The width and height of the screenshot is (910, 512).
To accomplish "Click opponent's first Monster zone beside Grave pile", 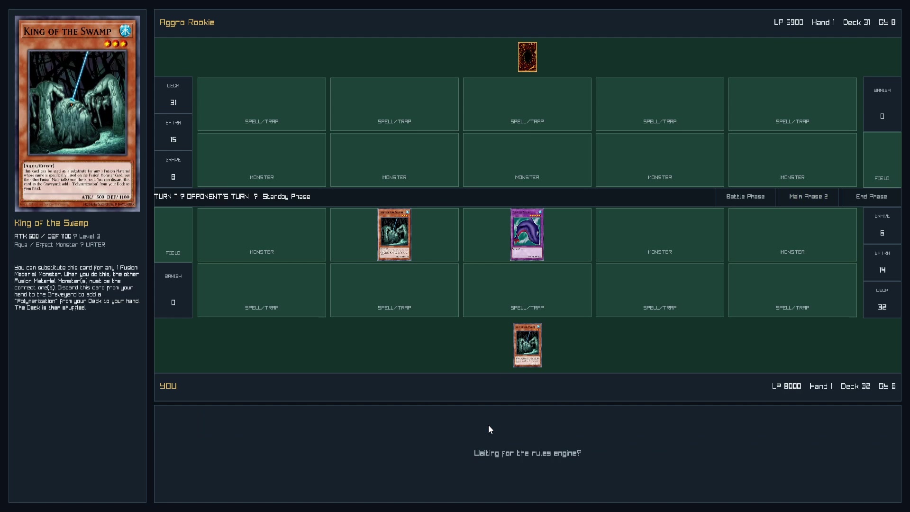I will [262, 160].
